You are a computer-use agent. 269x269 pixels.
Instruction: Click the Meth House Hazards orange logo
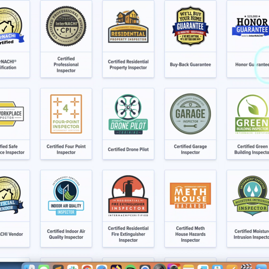point(190,196)
